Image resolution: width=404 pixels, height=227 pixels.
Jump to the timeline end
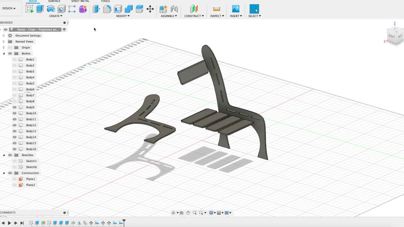pos(22,223)
